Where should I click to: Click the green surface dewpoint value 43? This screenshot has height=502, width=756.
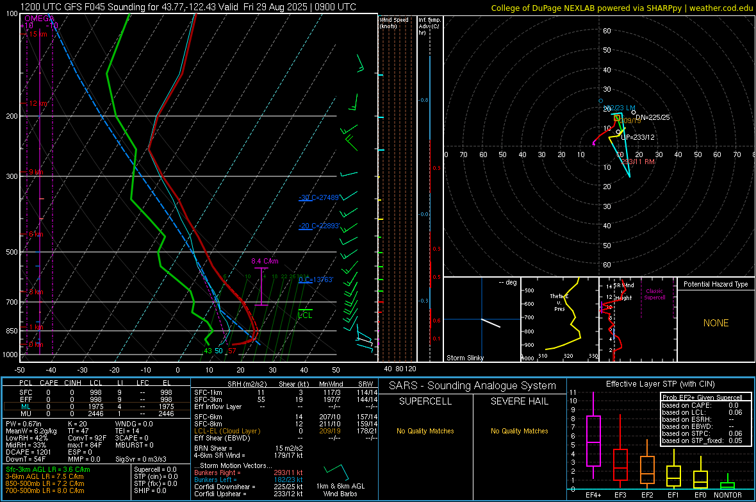208,351
